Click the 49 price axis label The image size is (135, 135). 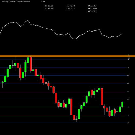click(128, 107)
